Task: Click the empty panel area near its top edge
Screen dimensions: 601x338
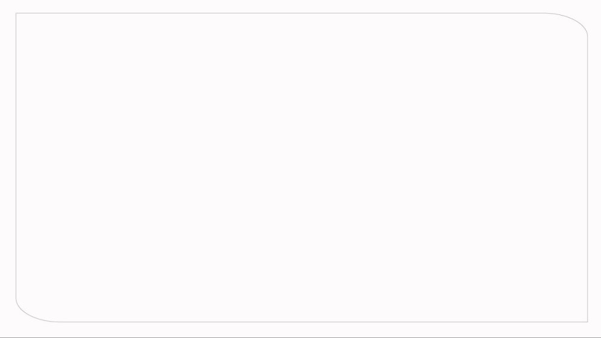Action: click(x=302, y=23)
